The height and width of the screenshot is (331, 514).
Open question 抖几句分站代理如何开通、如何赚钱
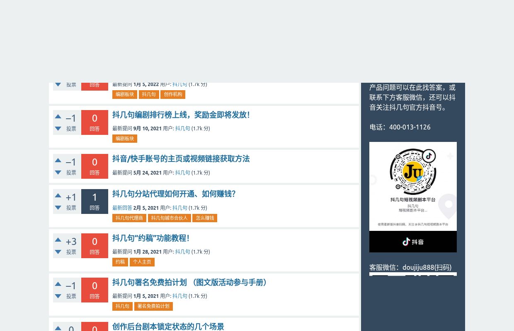[x=174, y=194]
